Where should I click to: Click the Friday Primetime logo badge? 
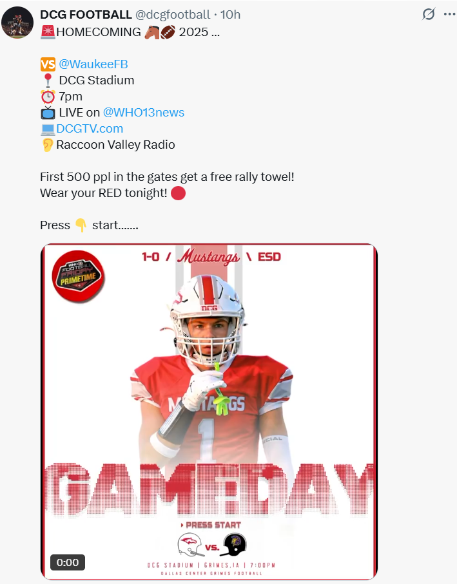pos(78,276)
